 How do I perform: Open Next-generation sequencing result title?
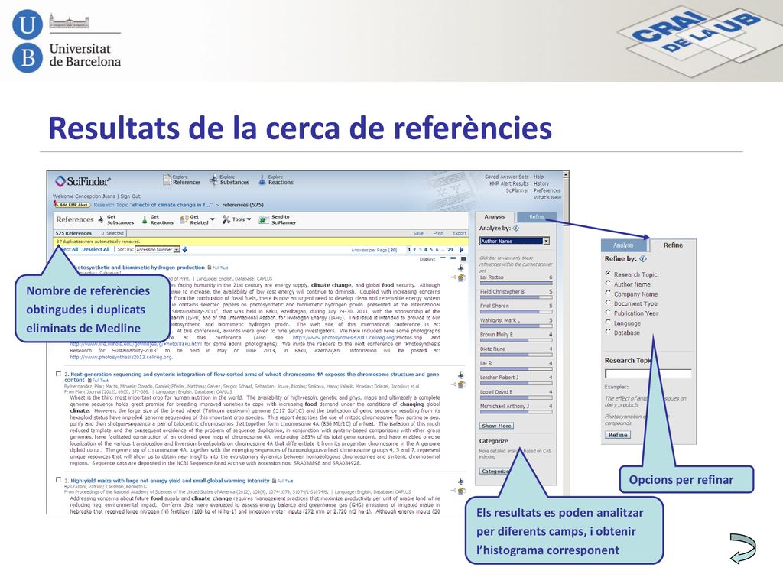pos(252,377)
